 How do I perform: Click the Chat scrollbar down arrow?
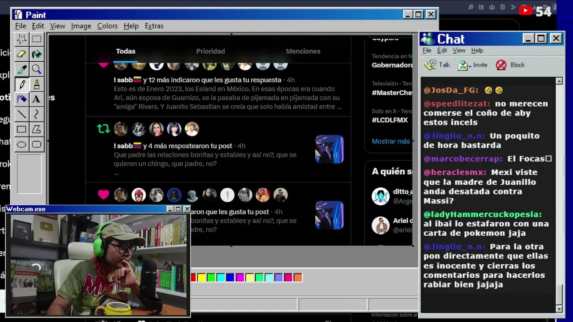coord(559,309)
